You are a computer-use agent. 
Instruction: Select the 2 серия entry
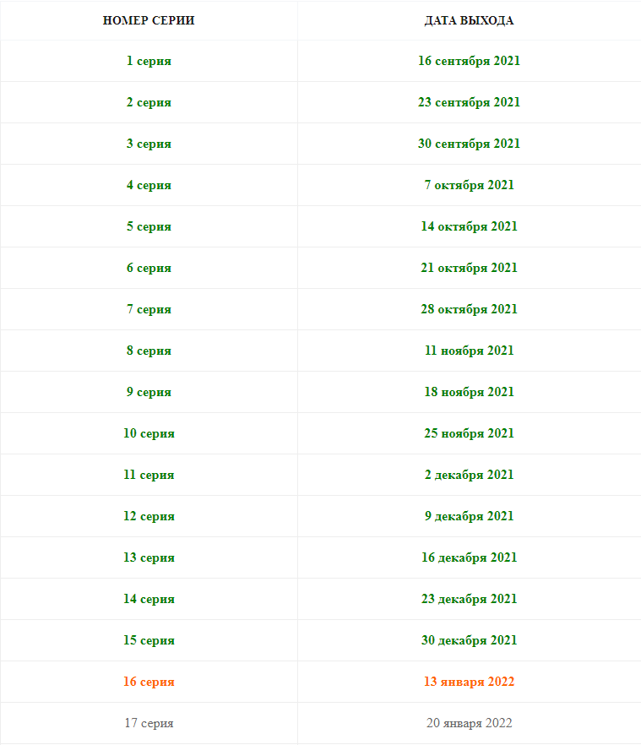(x=149, y=102)
